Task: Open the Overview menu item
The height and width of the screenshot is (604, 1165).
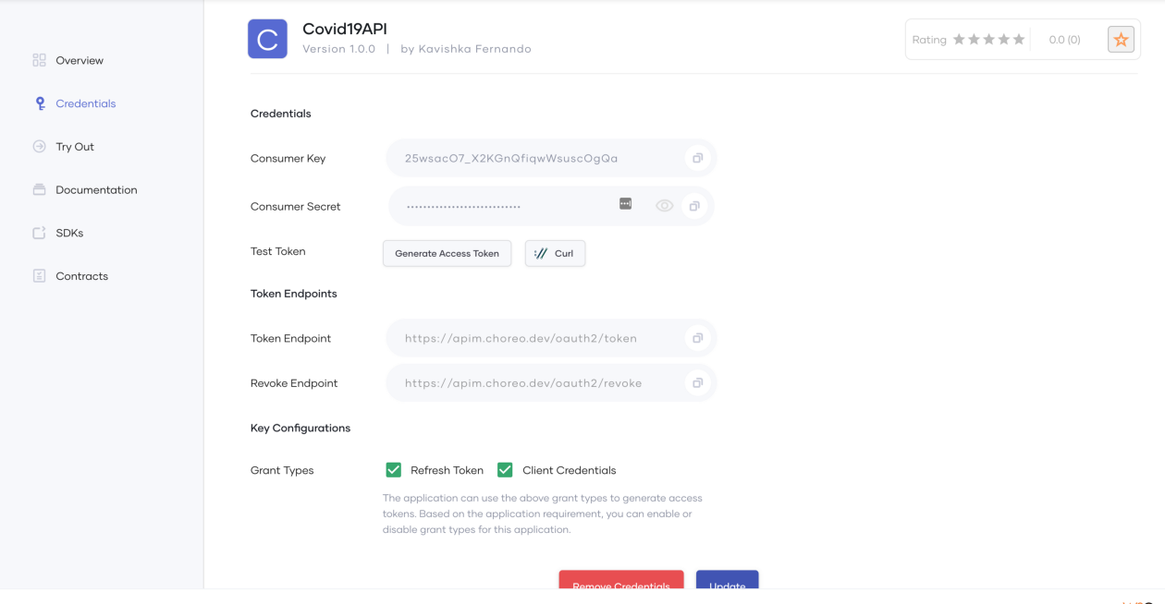Action: [80, 61]
